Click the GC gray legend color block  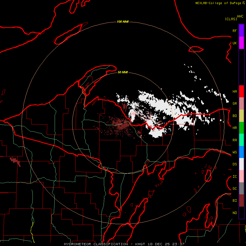(241, 188)
